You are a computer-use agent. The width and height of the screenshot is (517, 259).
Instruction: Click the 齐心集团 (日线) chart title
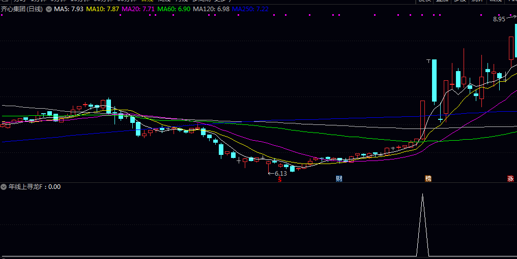(x=22, y=9)
